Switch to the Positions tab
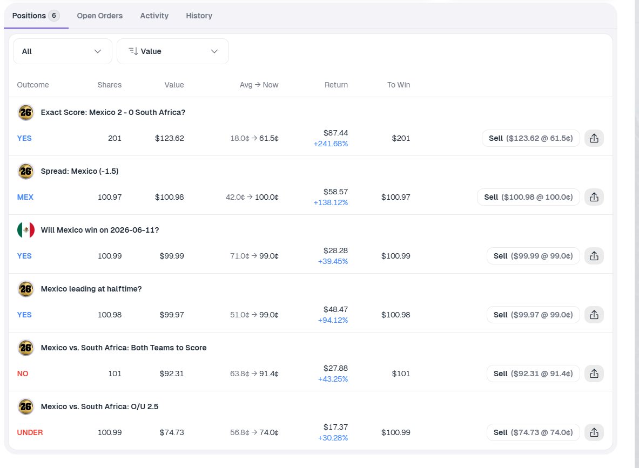Image resolution: width=639 pixels, height=468 pixels. tap(36, 16)
